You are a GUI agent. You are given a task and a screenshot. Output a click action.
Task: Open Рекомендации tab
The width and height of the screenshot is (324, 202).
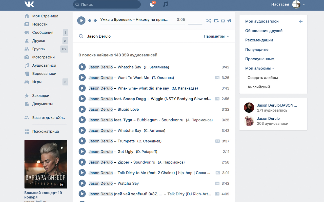[x=259, y=40]
